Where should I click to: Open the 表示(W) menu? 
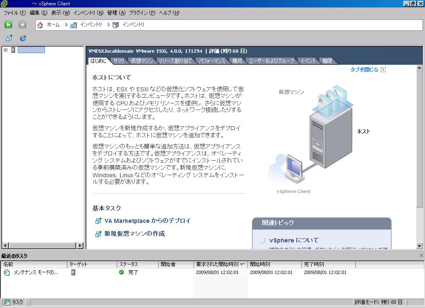point(61,13)
